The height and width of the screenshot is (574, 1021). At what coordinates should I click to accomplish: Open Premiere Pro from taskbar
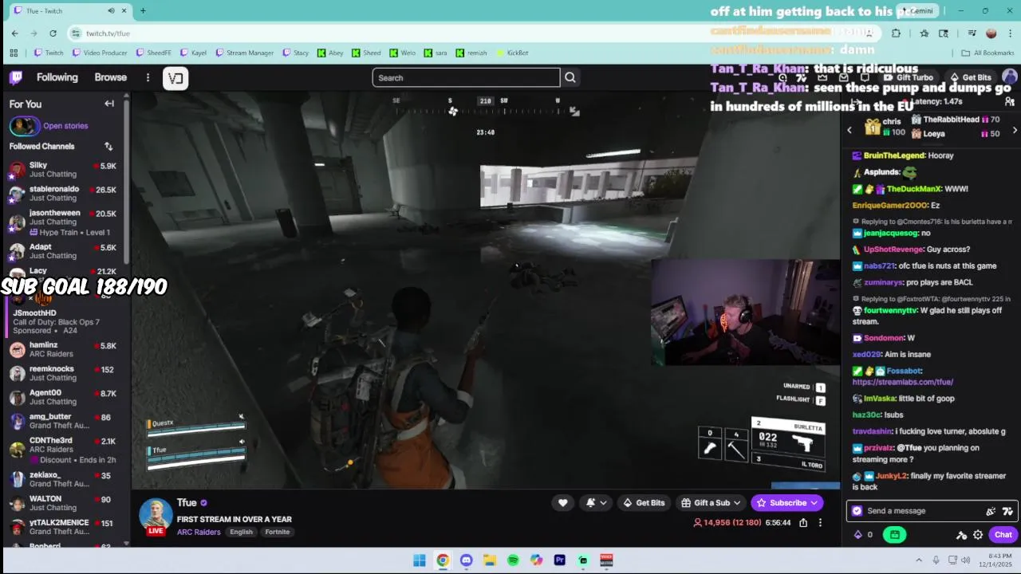559,560
